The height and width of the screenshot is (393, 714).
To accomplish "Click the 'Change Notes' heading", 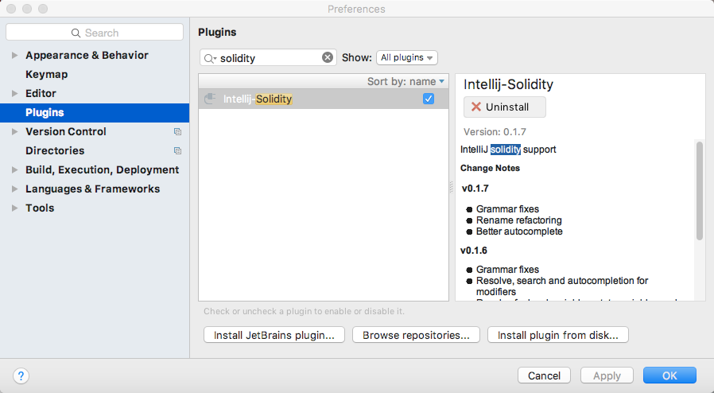I will tap(490, 168).
